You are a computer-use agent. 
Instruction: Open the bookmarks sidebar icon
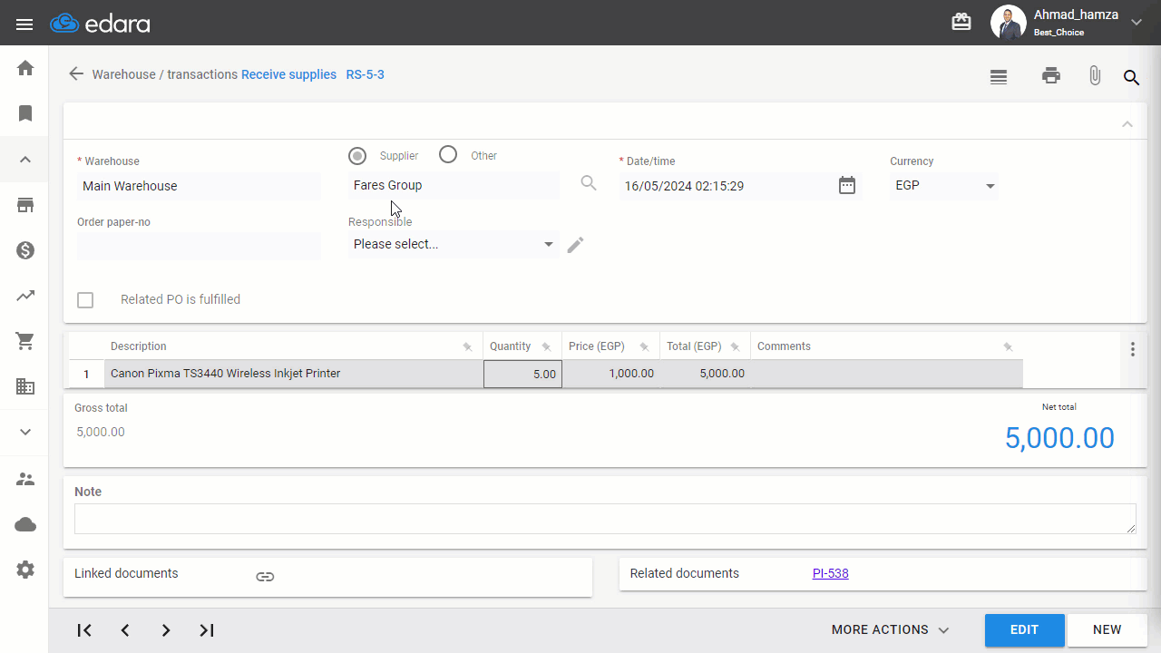[25, 113]
